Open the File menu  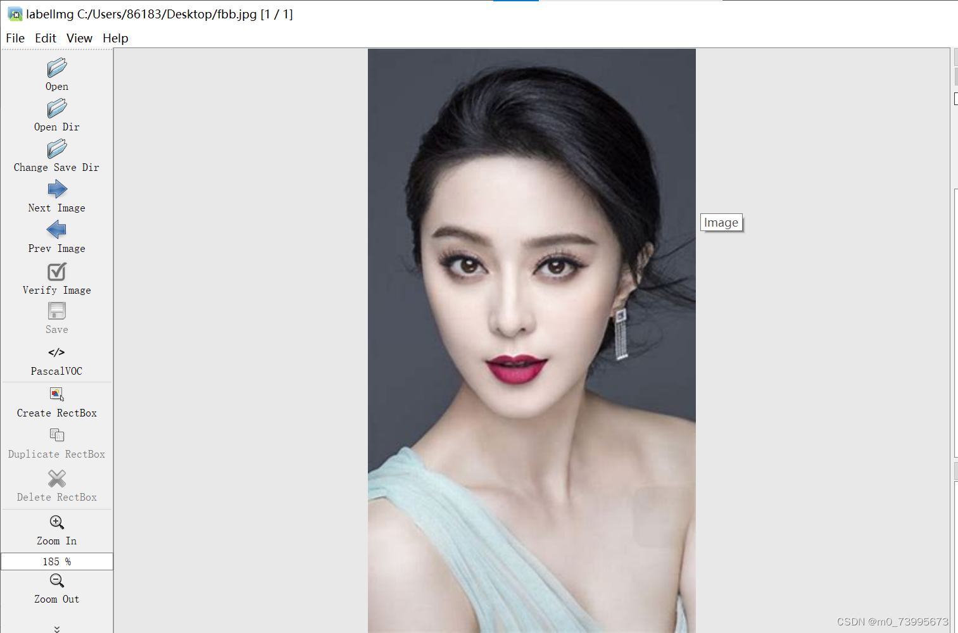point(15,38)
